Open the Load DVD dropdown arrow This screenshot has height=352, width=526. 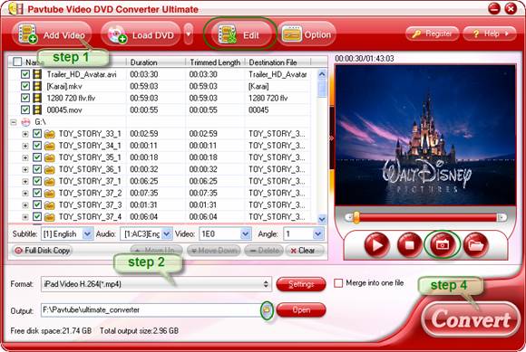189,34
